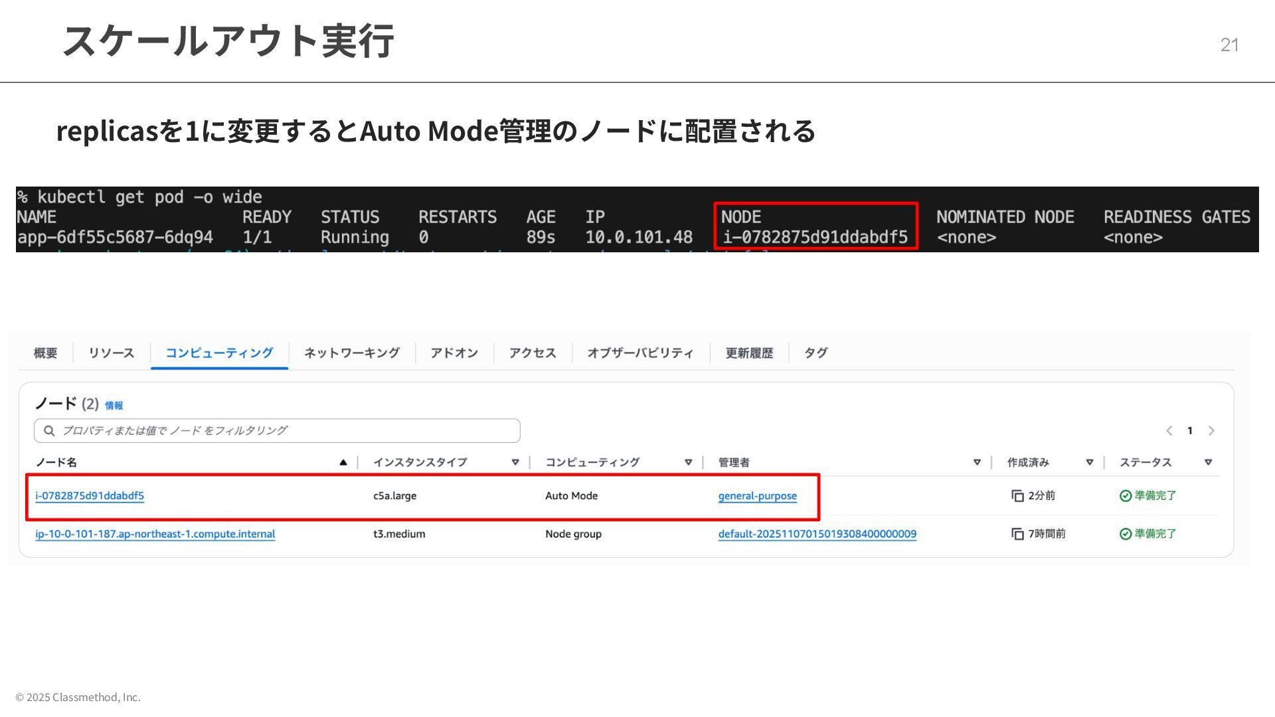Switch to the ネットワーキング tab
The width and height of the screenshot is (1275, 717).
tap(351, 353)
